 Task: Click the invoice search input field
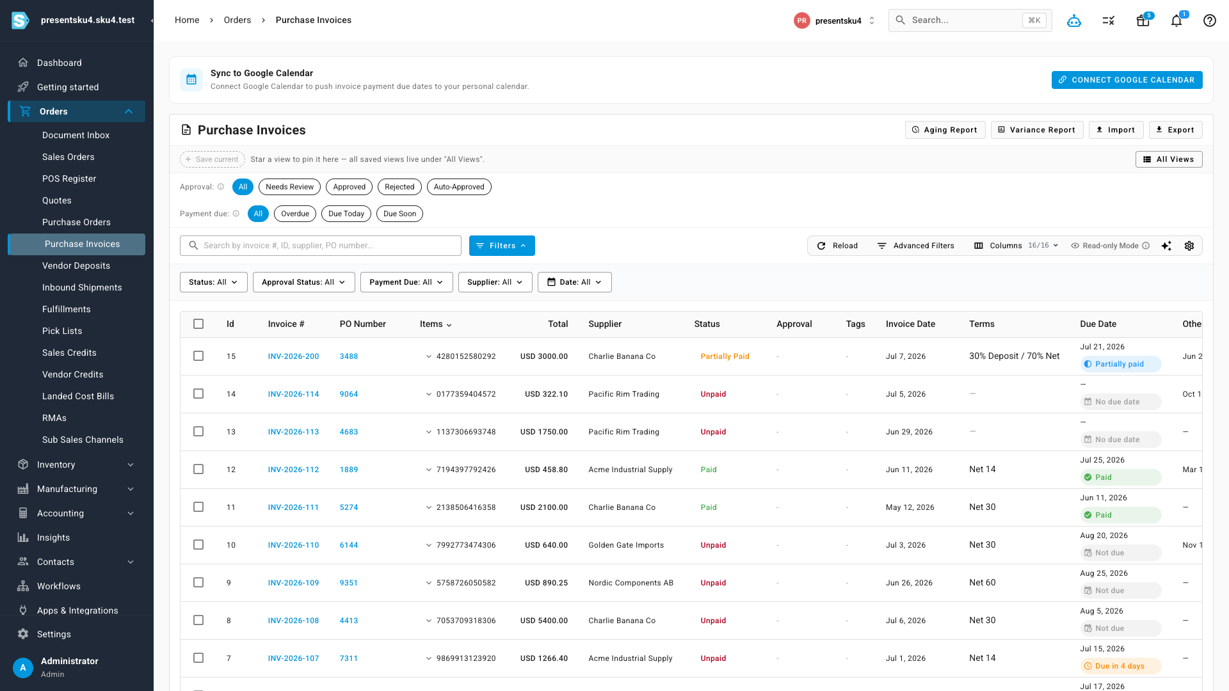pos(321,246)
